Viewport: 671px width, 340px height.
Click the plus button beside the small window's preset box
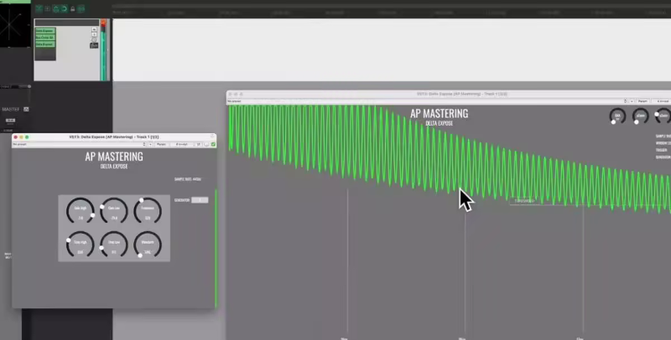pos(148,144)
